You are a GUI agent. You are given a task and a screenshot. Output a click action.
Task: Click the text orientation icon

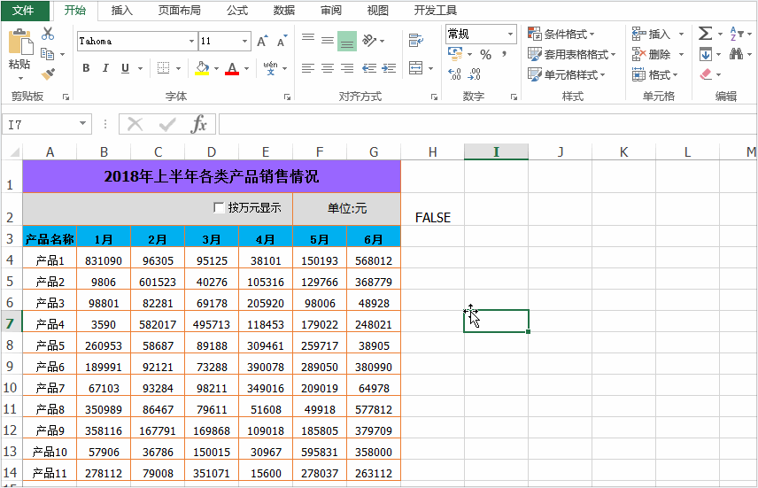[x=369, y=41]
